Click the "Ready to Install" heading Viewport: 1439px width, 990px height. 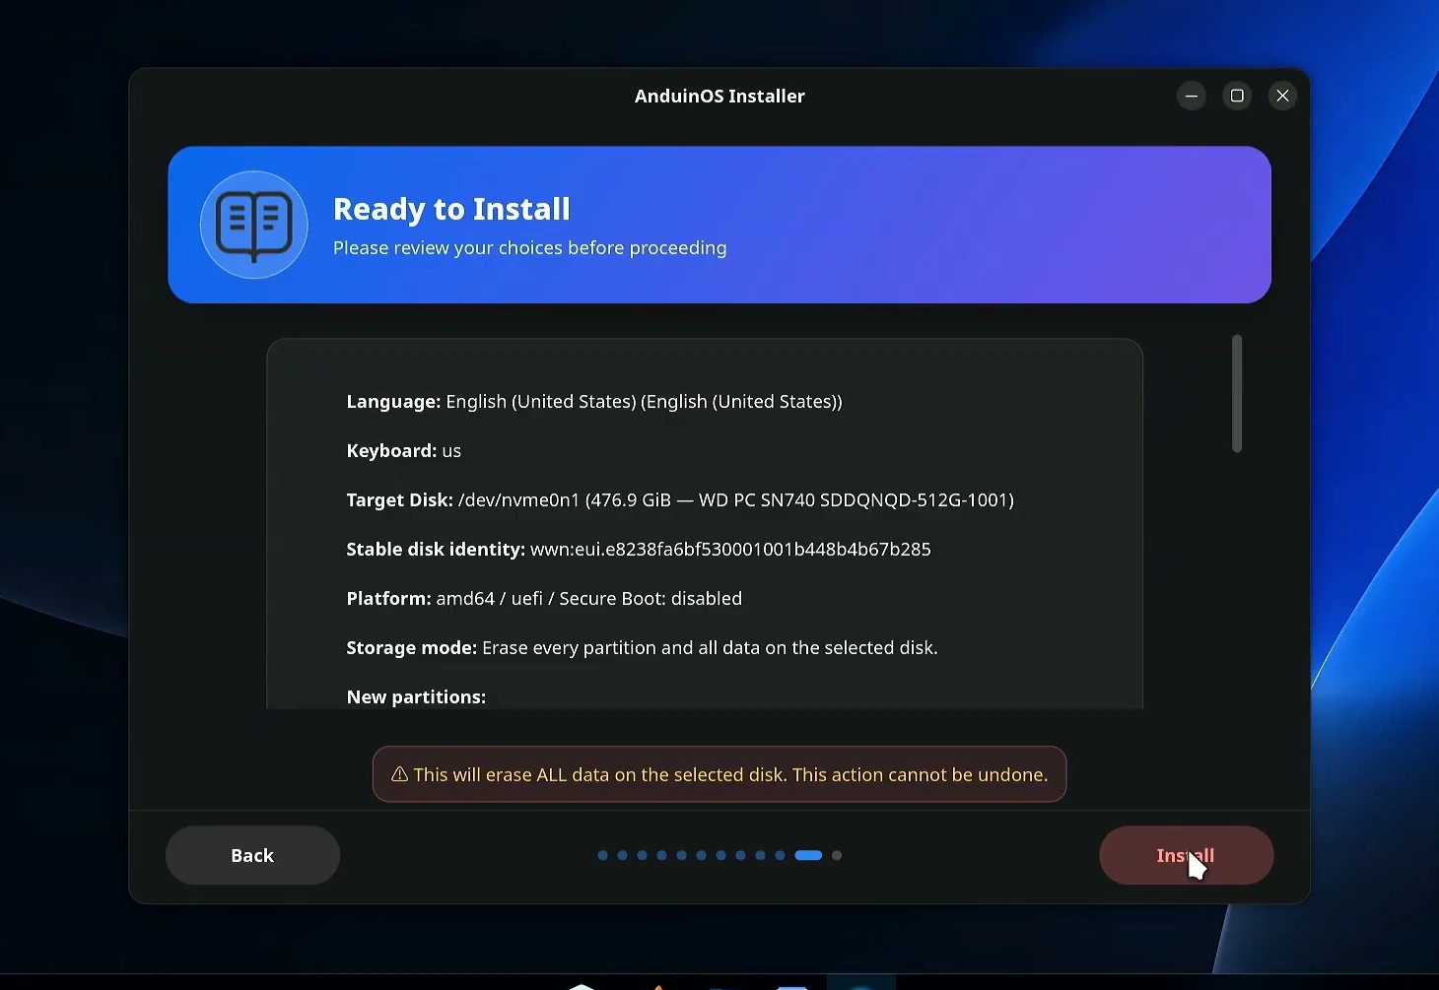tap(451, 209)
